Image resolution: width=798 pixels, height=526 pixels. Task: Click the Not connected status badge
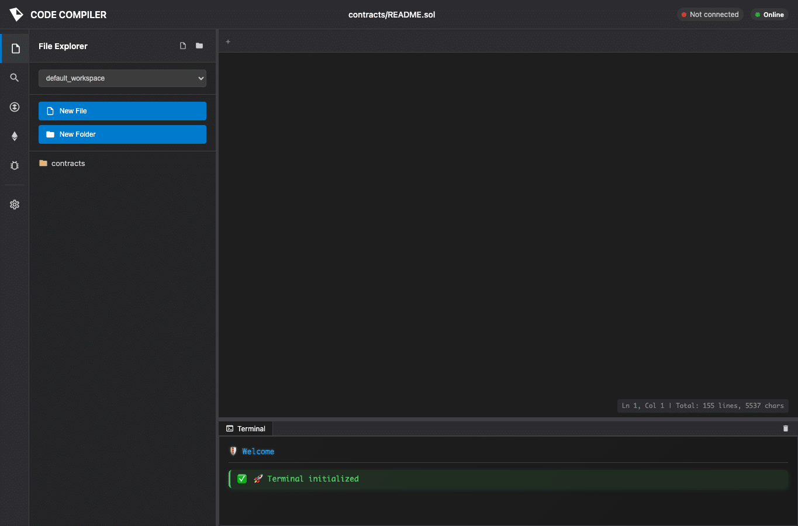click(x=710, y=15)
